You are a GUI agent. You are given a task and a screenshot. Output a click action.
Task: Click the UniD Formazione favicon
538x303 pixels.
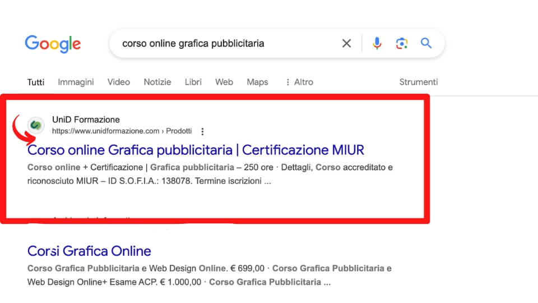(x=36, y=125)
